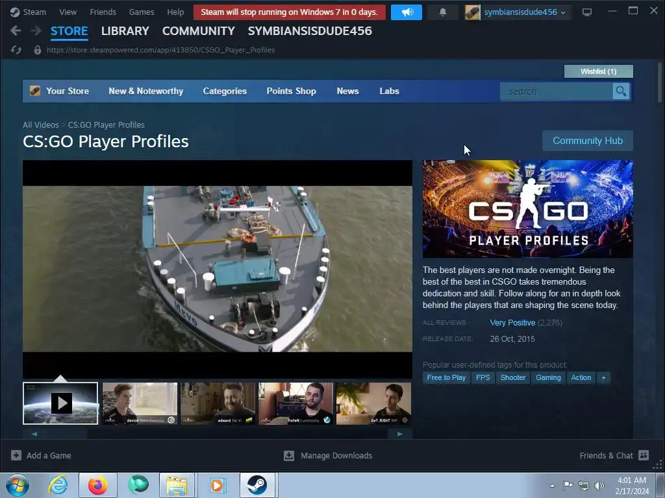Click the Windows 7 end-of-support warning banner
The width and height of the screenshot is (665, 498).
pyautogui.click(x=289, y=12)
